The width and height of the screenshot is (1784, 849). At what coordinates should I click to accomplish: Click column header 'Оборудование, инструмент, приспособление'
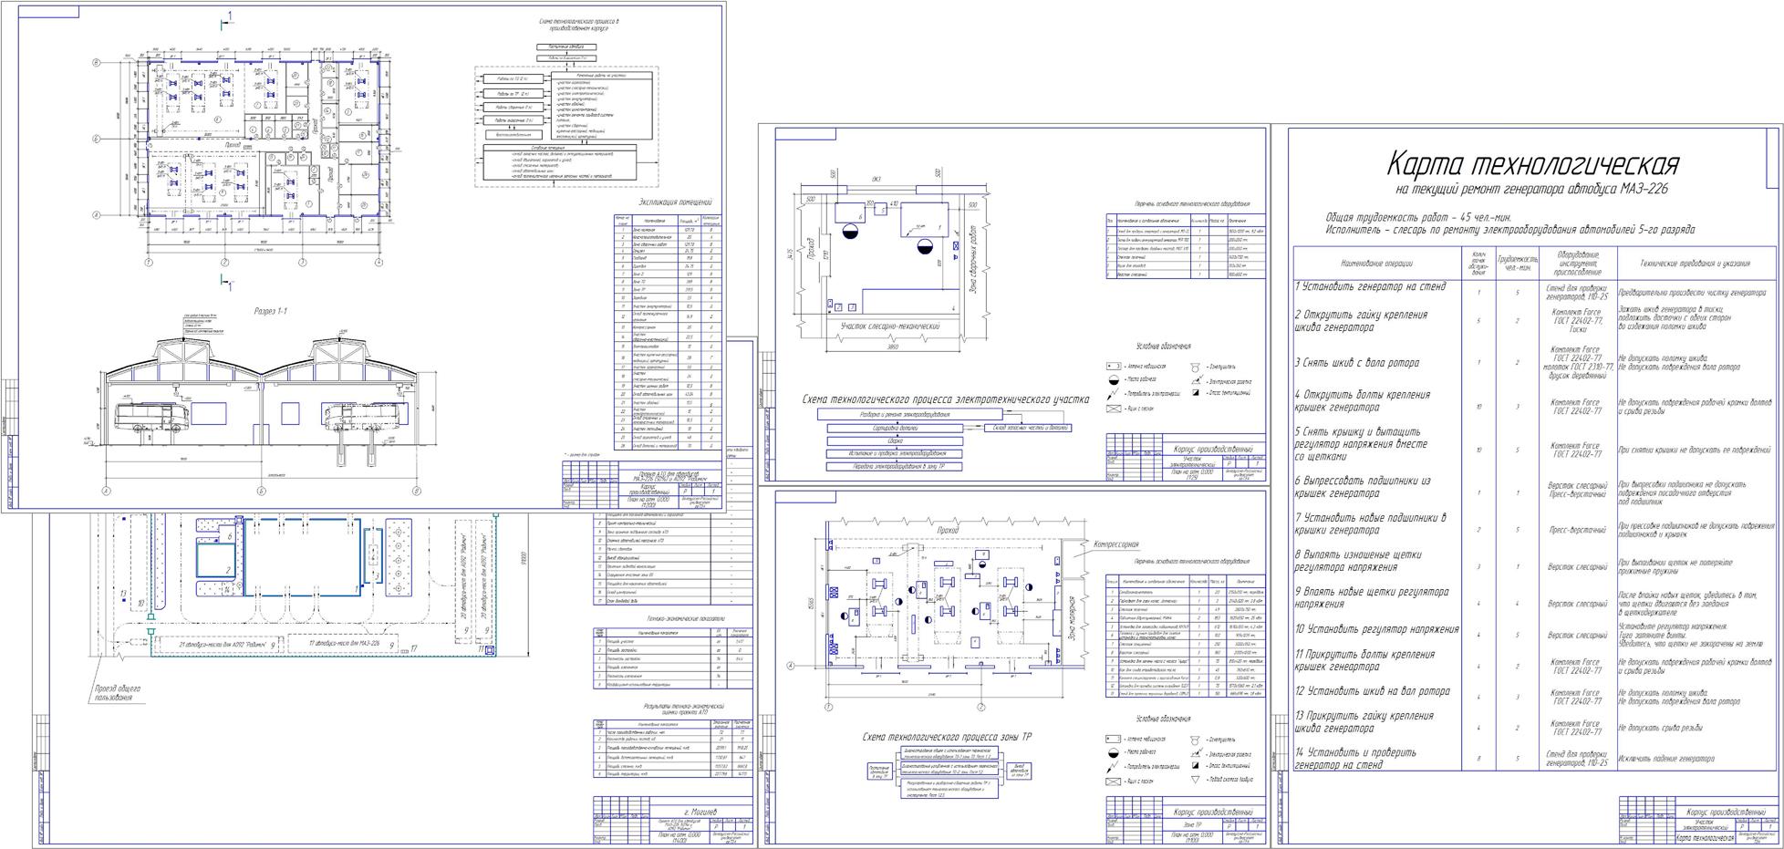point(1578,264)
